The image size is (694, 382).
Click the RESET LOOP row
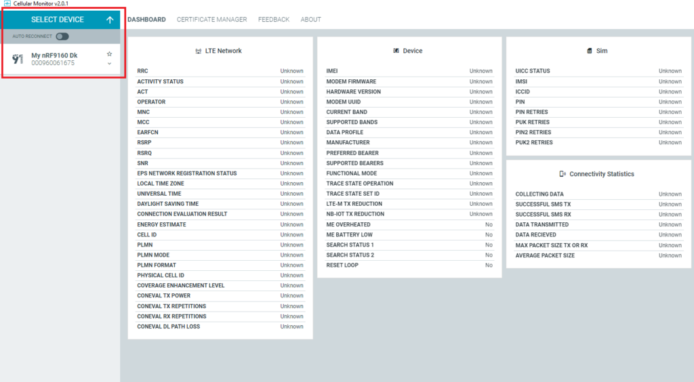point(409,266)
